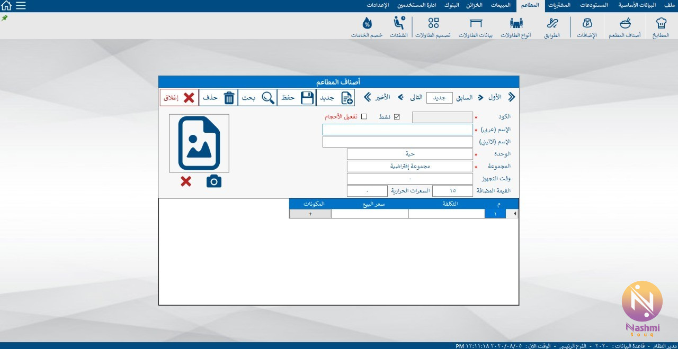Open the المطابخ (Kitchens) chef hat icon

tap(661, 23)
